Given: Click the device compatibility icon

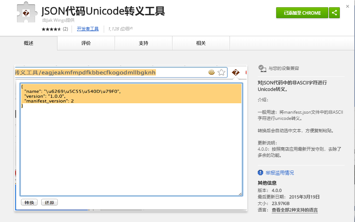Looking at the screenshot, I should click(x=262, y=68).
